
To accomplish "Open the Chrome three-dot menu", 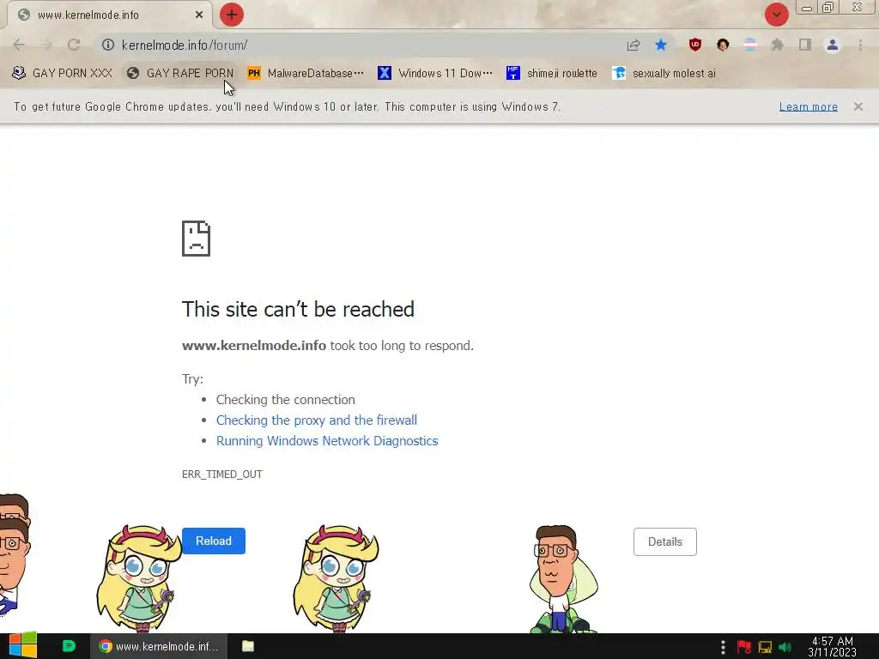I will pos(860,45).
